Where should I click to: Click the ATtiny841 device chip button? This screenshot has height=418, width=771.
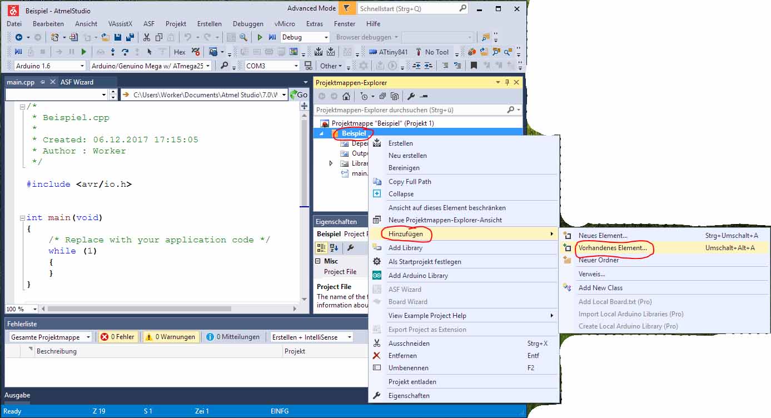tap(388, 52)
